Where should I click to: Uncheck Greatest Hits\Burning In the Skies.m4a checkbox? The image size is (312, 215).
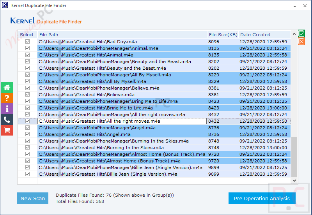(27, 148)
